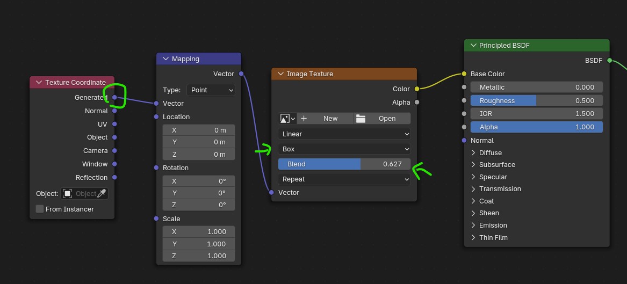Click the Scale X field
The width and height of the screenshot is (627, 284).
[199, 232]
